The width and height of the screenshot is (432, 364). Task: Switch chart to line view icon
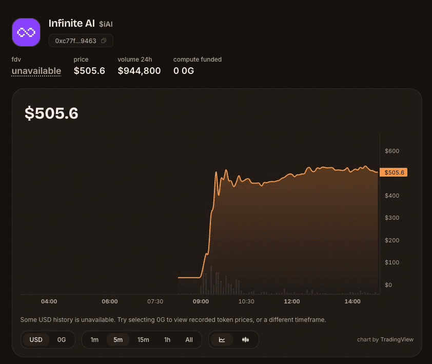222,340
